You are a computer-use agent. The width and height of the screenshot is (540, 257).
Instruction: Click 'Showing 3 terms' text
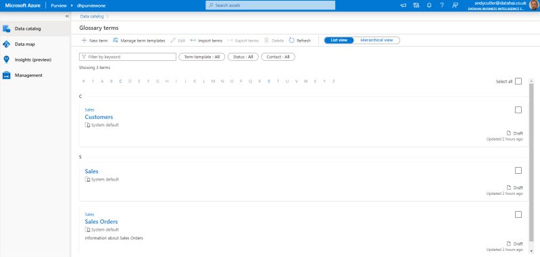click(x=95, y=68)
